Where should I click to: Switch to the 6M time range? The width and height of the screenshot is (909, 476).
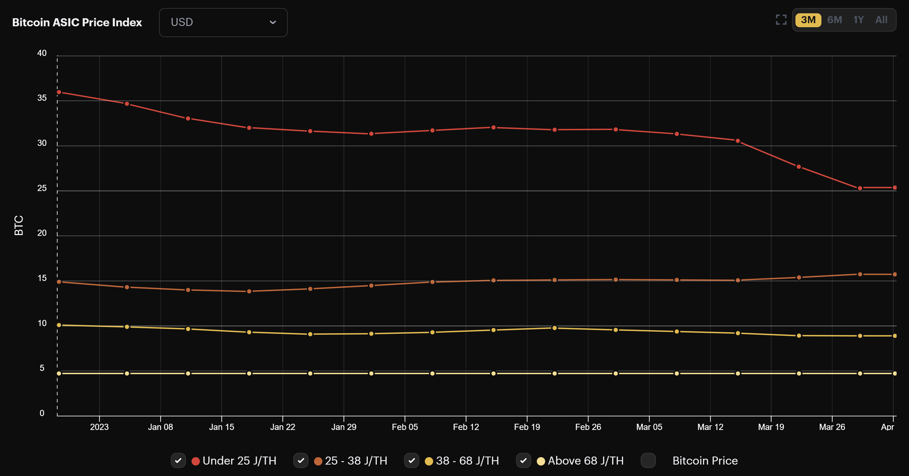835,20
